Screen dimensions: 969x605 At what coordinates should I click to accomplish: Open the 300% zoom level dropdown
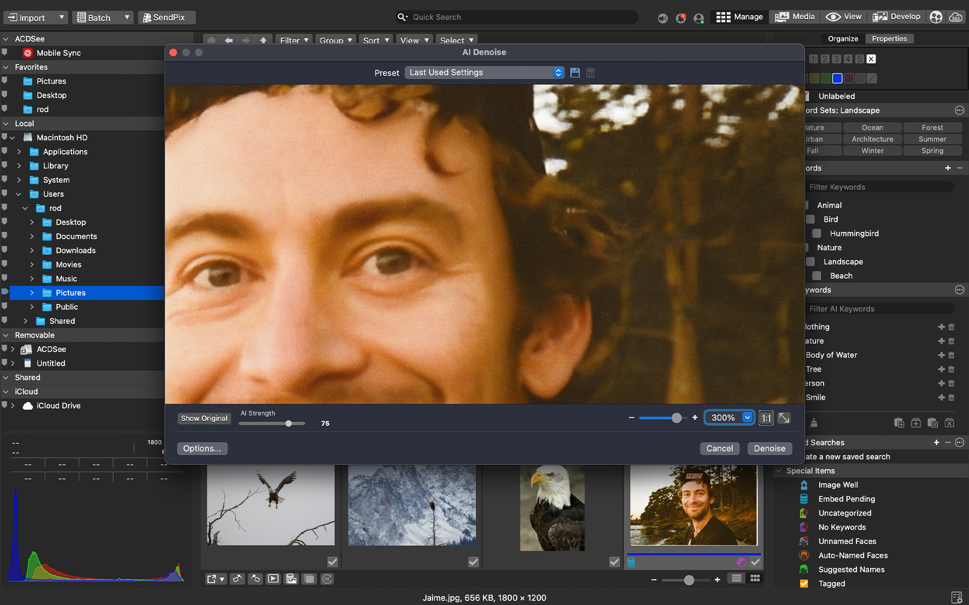point(747,418)
